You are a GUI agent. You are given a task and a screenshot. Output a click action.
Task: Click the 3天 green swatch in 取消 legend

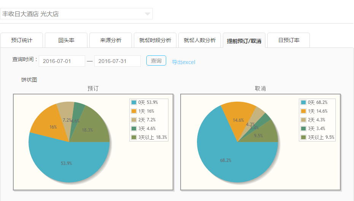pos(303,129)
